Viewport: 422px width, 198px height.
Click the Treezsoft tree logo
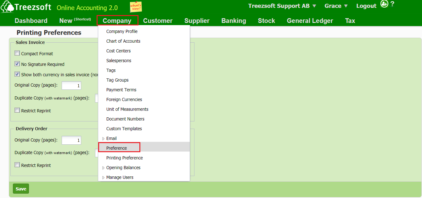(7, 8)
